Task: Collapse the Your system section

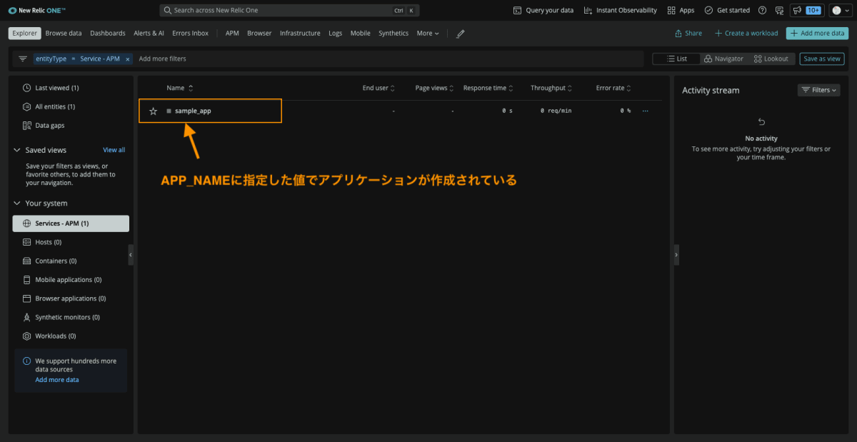Action: click(x=17, y=204)
